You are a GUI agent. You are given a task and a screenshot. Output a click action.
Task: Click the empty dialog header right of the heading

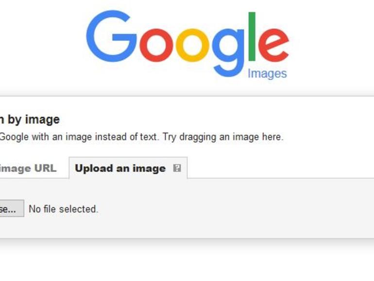point(219,119)
